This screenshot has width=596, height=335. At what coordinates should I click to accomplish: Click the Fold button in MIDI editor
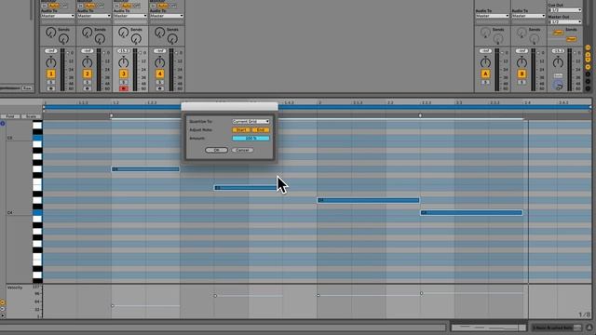(x=10, y=116)
